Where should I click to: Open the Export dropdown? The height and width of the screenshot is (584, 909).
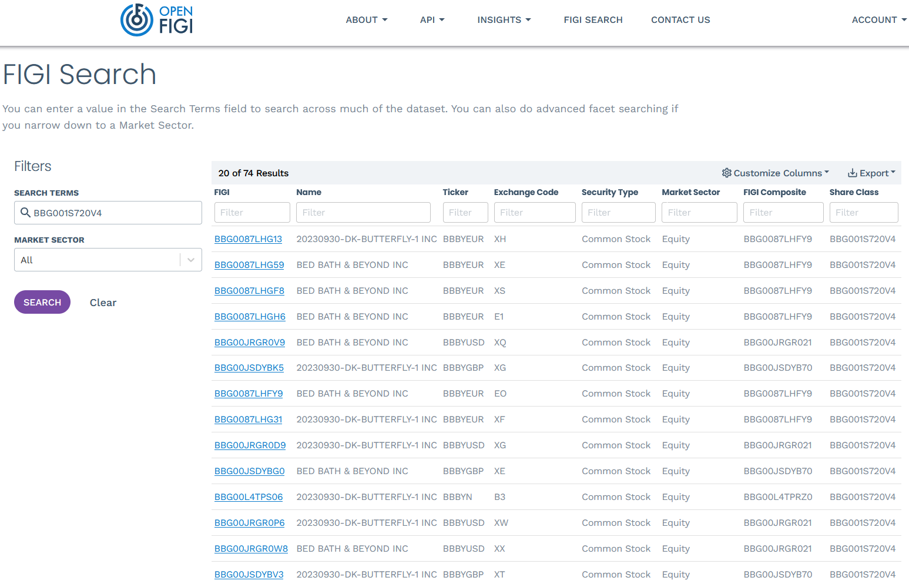[871, 173]
